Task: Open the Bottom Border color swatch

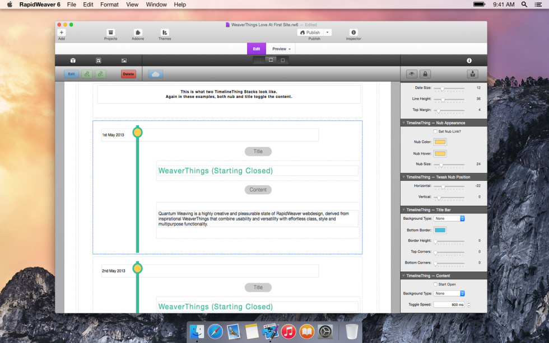Action: click(440, 230)
